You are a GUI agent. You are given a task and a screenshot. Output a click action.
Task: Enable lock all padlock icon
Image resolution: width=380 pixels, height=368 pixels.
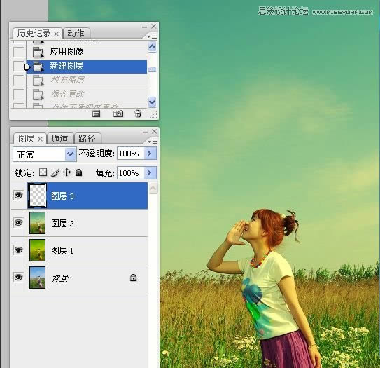[x=79, y=172]
